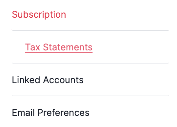This screenshot has width=177, height=127.
Task: Show the Tax Statements page
Action: 59,47
